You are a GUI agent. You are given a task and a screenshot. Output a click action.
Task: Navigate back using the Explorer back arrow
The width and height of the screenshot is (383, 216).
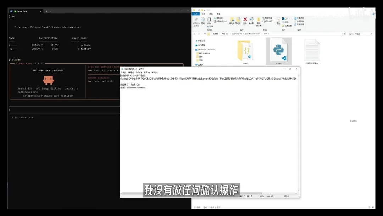point(195,34)
